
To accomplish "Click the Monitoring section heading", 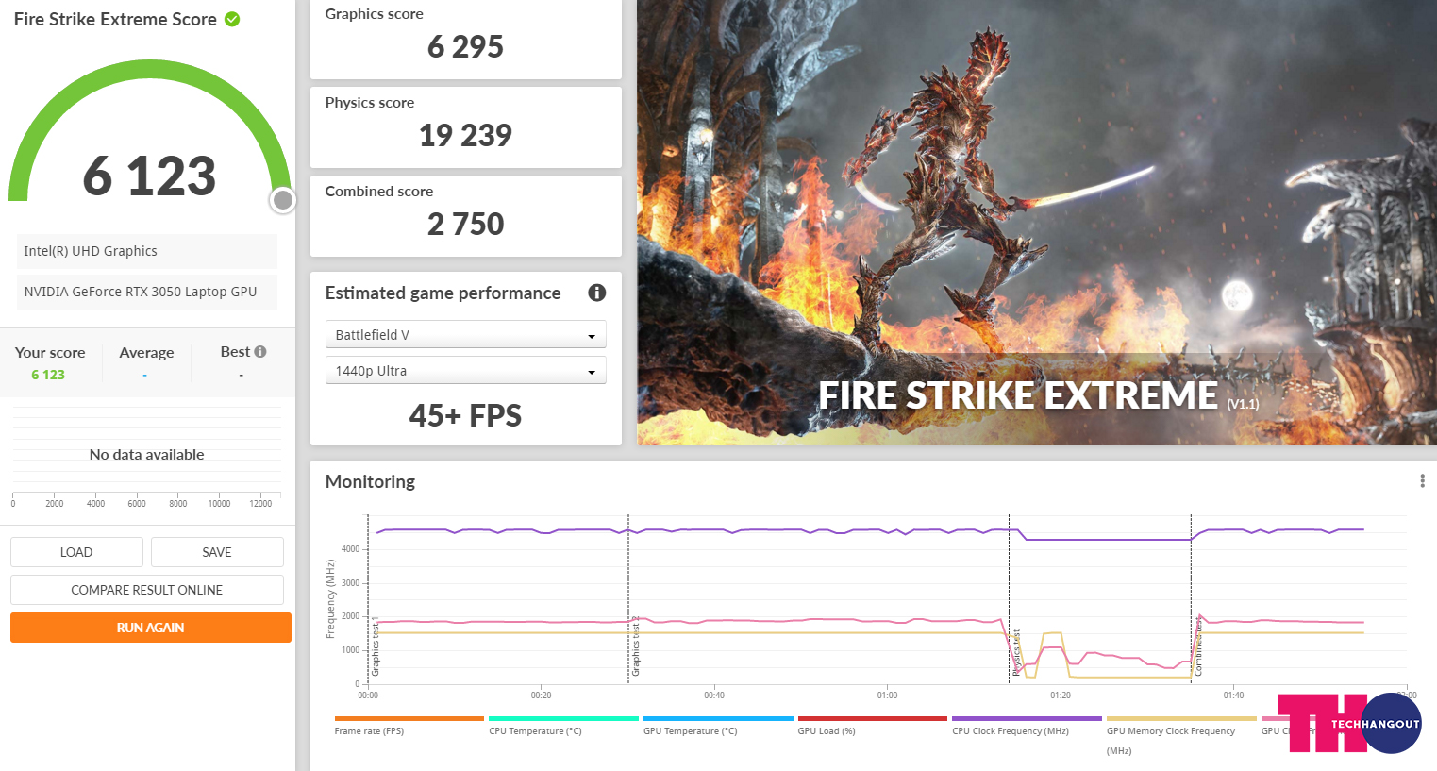I will coord(370,481).
